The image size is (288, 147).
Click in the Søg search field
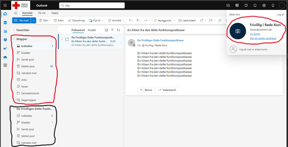(x=92, y=6)
